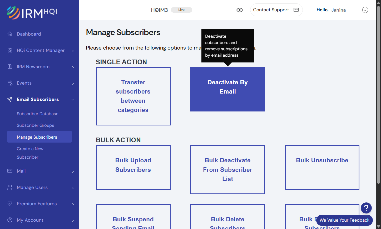
Task: Click the Dashboard home icon
Action: click(10, 34)
